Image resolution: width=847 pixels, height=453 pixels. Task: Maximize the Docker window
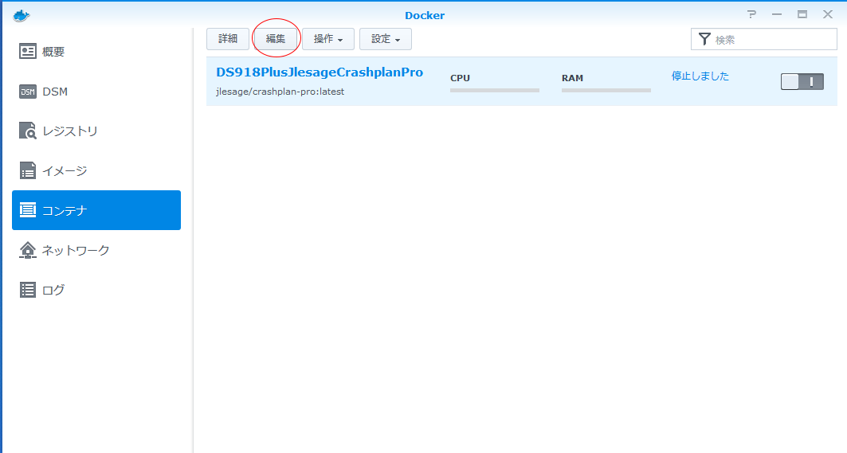click(x=802, y=14)
